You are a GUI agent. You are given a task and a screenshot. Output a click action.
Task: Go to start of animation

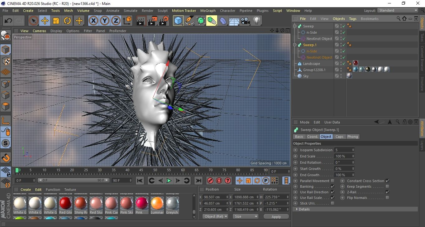pyautogui.click(x=140, y=181)
